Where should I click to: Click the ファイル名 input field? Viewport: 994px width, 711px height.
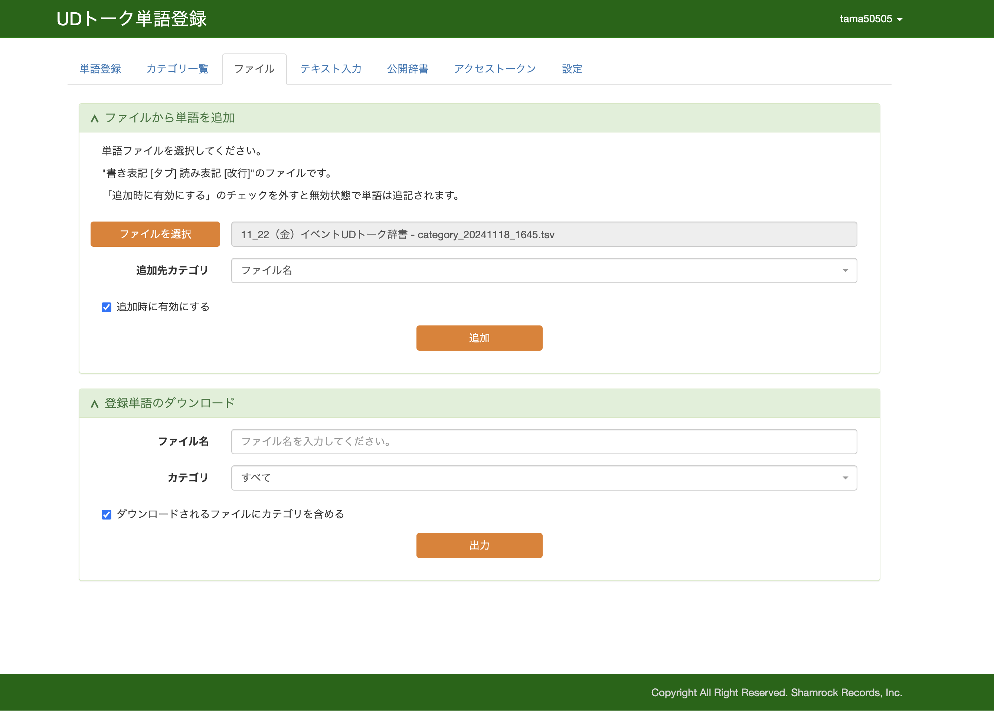coord(543,441)
